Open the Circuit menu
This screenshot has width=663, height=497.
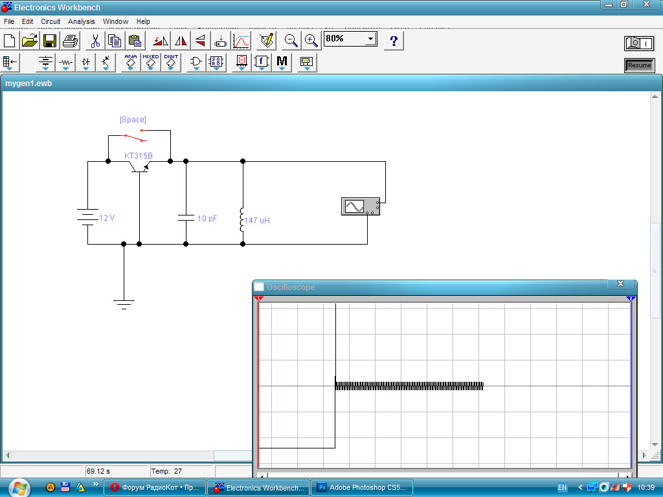tap(51, 21)
